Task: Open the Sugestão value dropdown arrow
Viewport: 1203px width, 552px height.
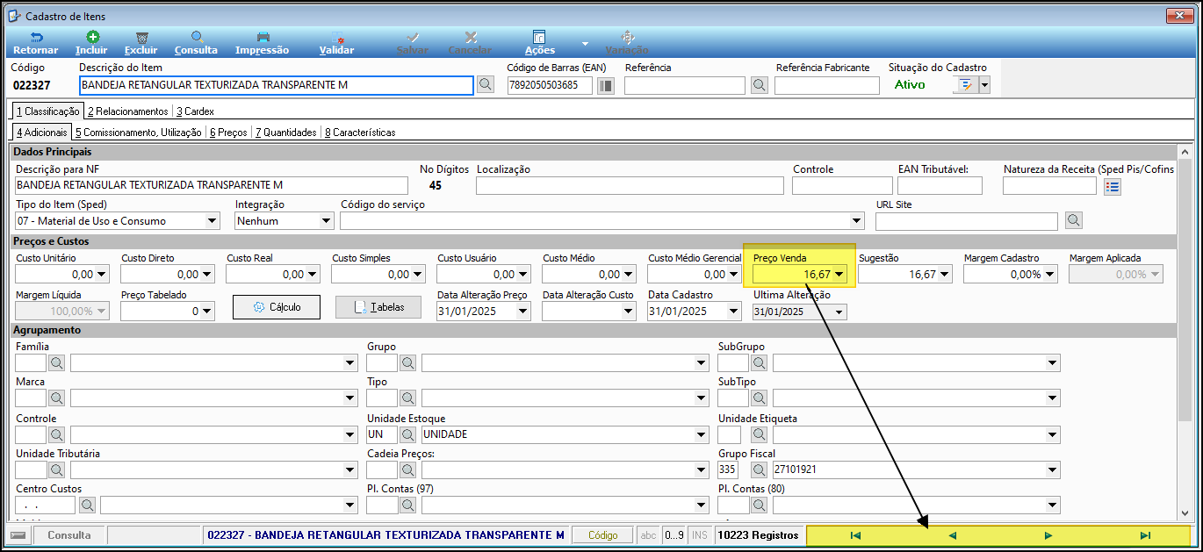Action: click(945, 275)
